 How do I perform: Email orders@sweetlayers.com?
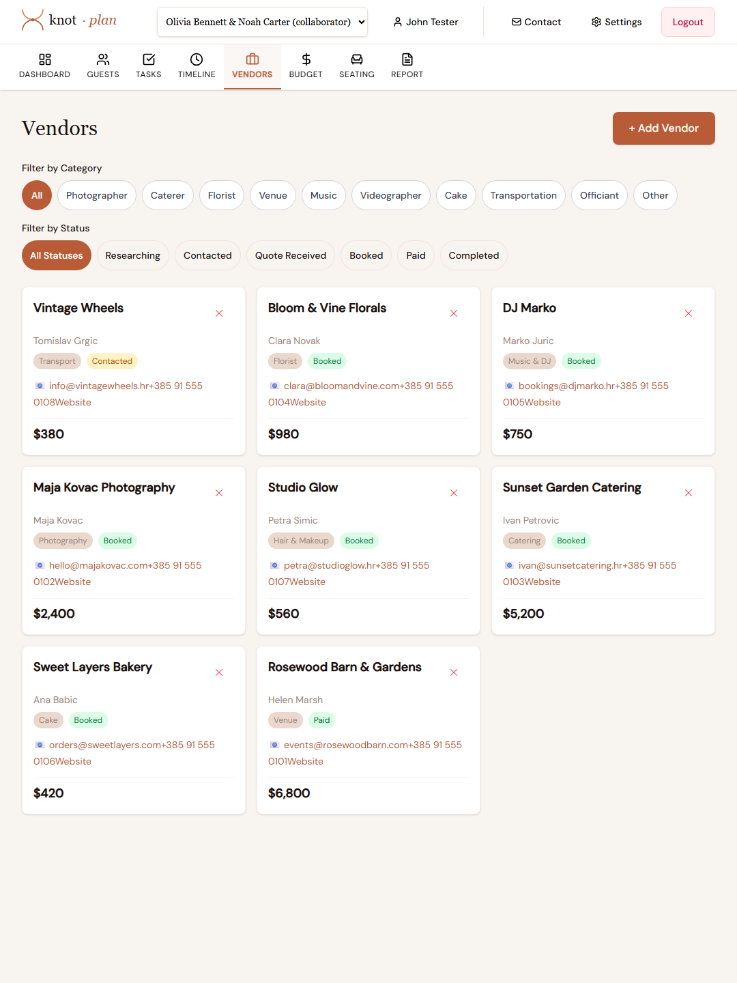(x=105, y=745)
